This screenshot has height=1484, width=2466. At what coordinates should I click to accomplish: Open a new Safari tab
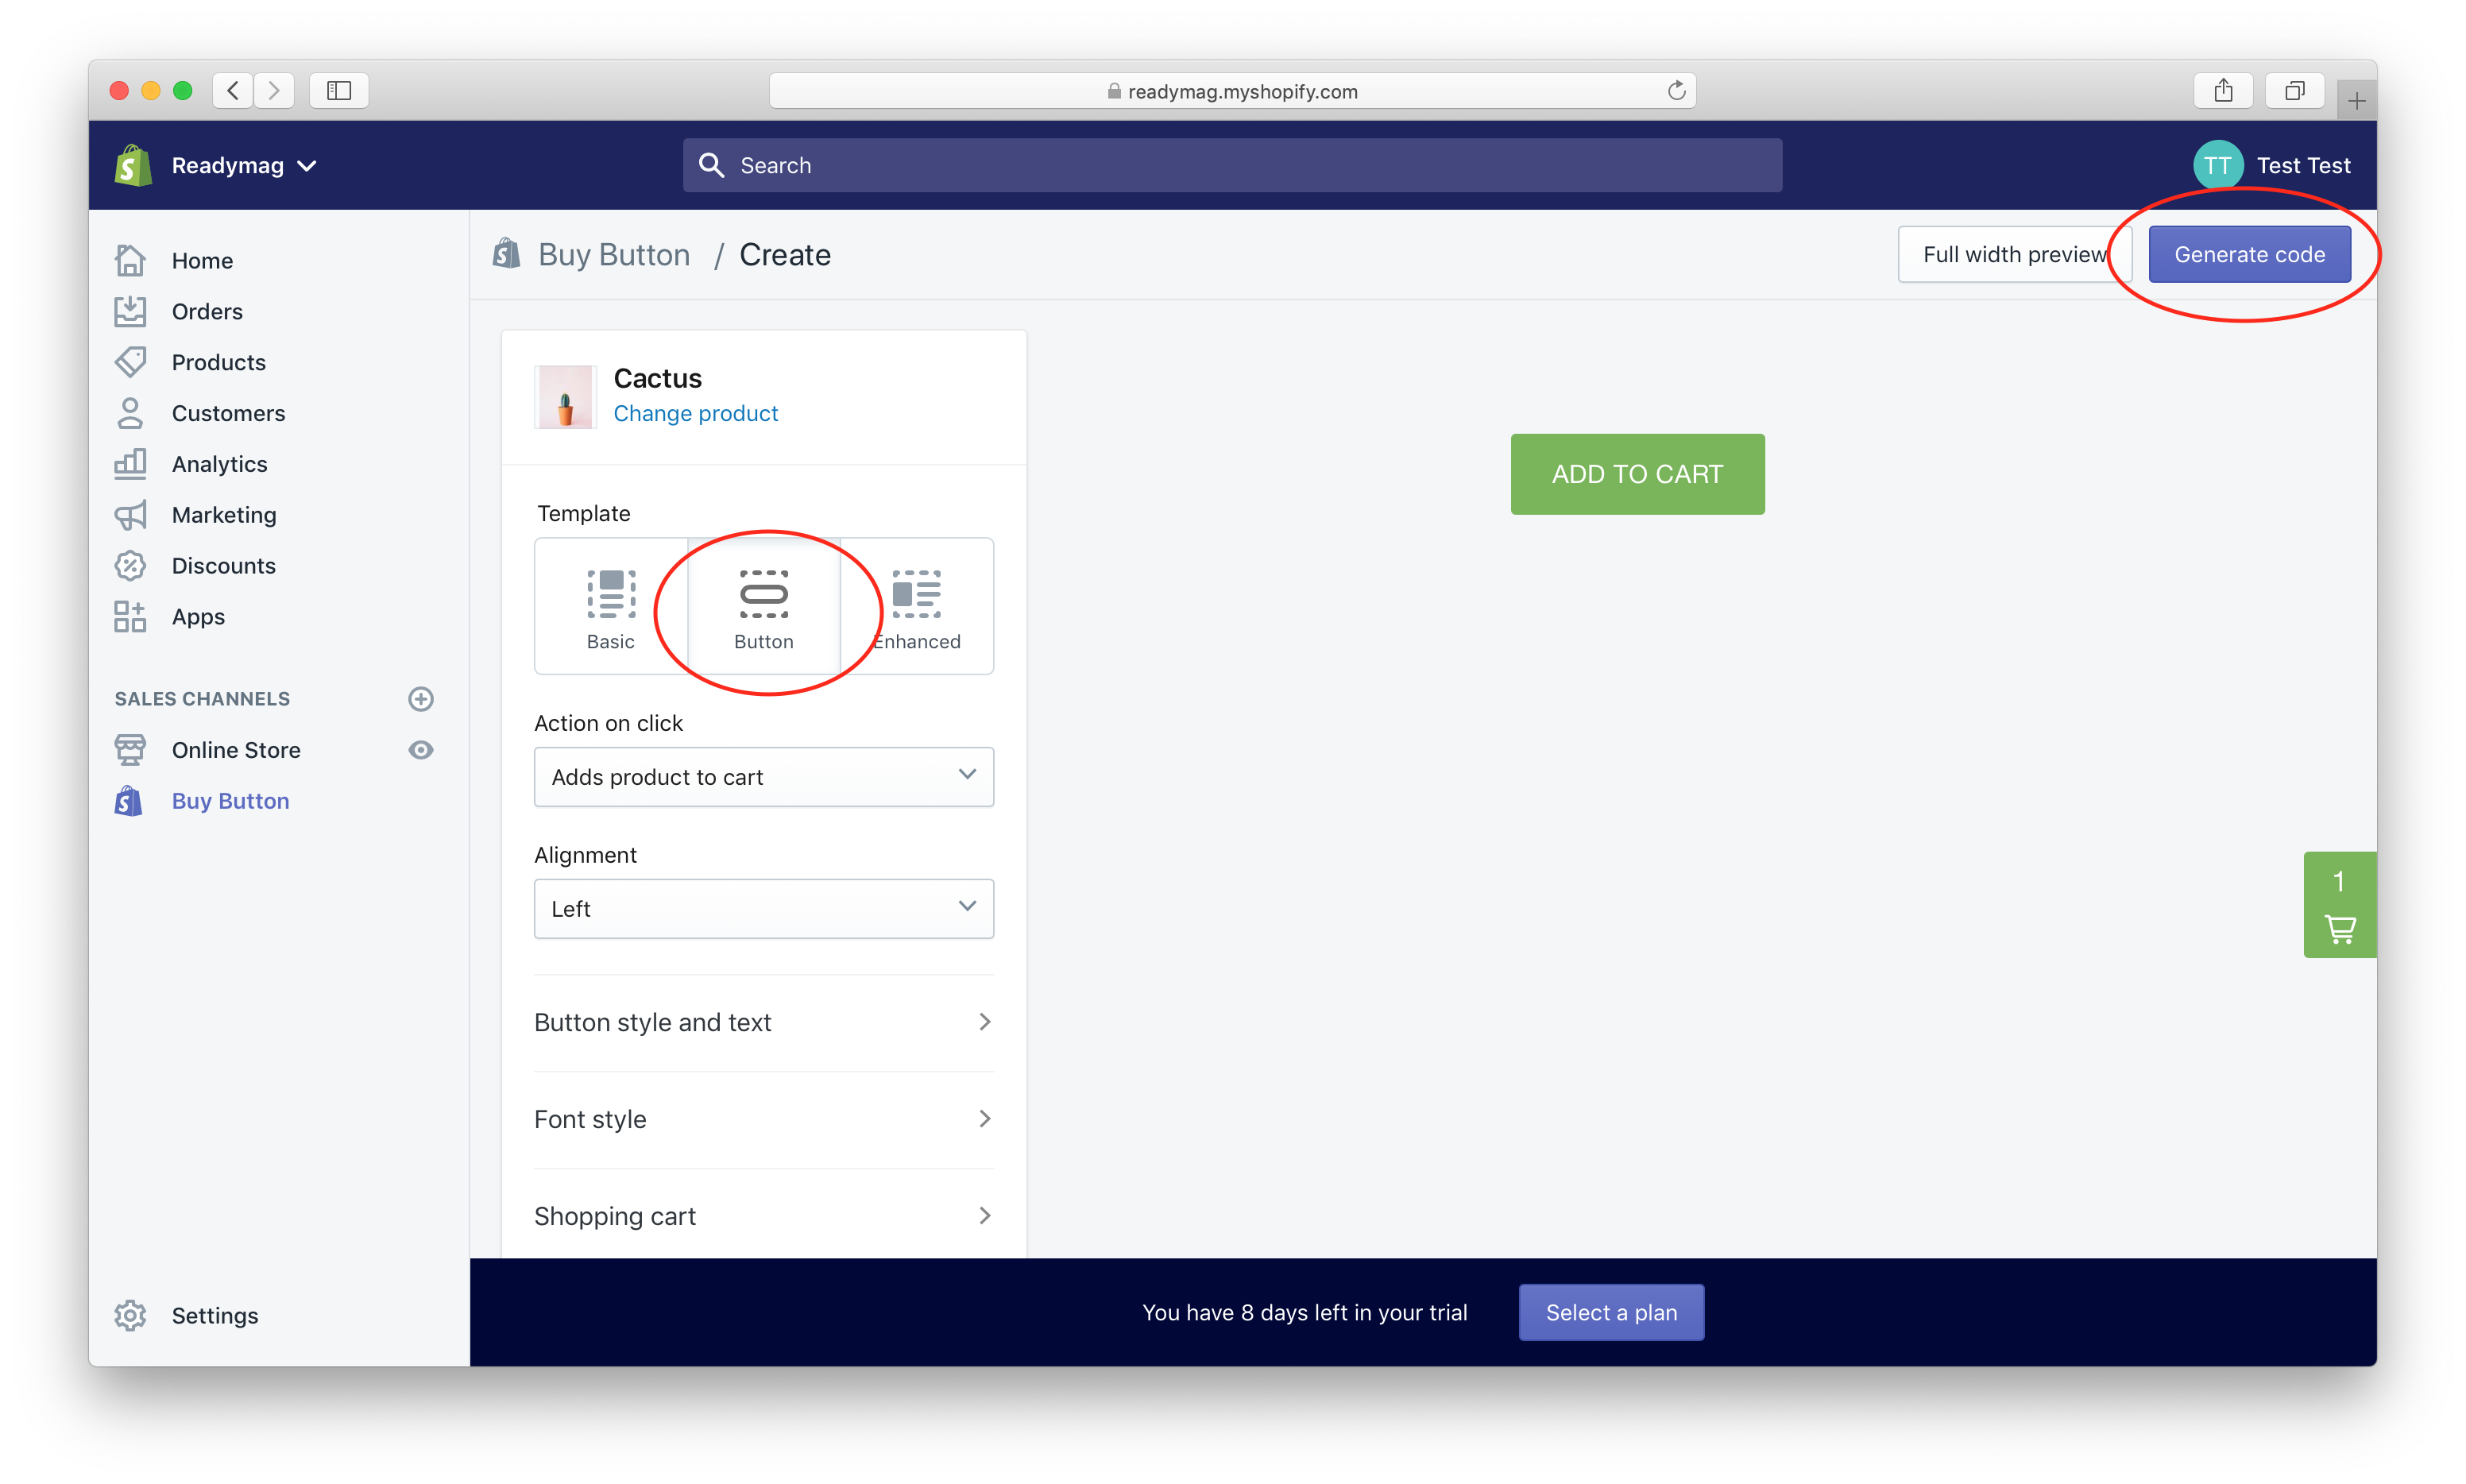pos(2356,101)
